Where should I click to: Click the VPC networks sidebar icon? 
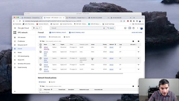15,37
